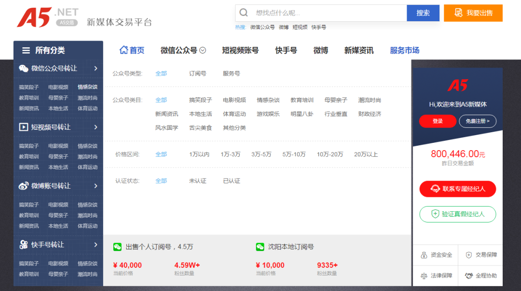Select 订阅号 account type filter
This screenshot has width=521, height=291.
pyautogui.click(x=197, y=73)
